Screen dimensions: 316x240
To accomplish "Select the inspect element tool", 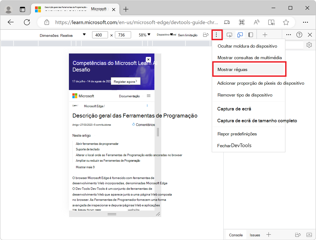I will click(x=229, y=34).
